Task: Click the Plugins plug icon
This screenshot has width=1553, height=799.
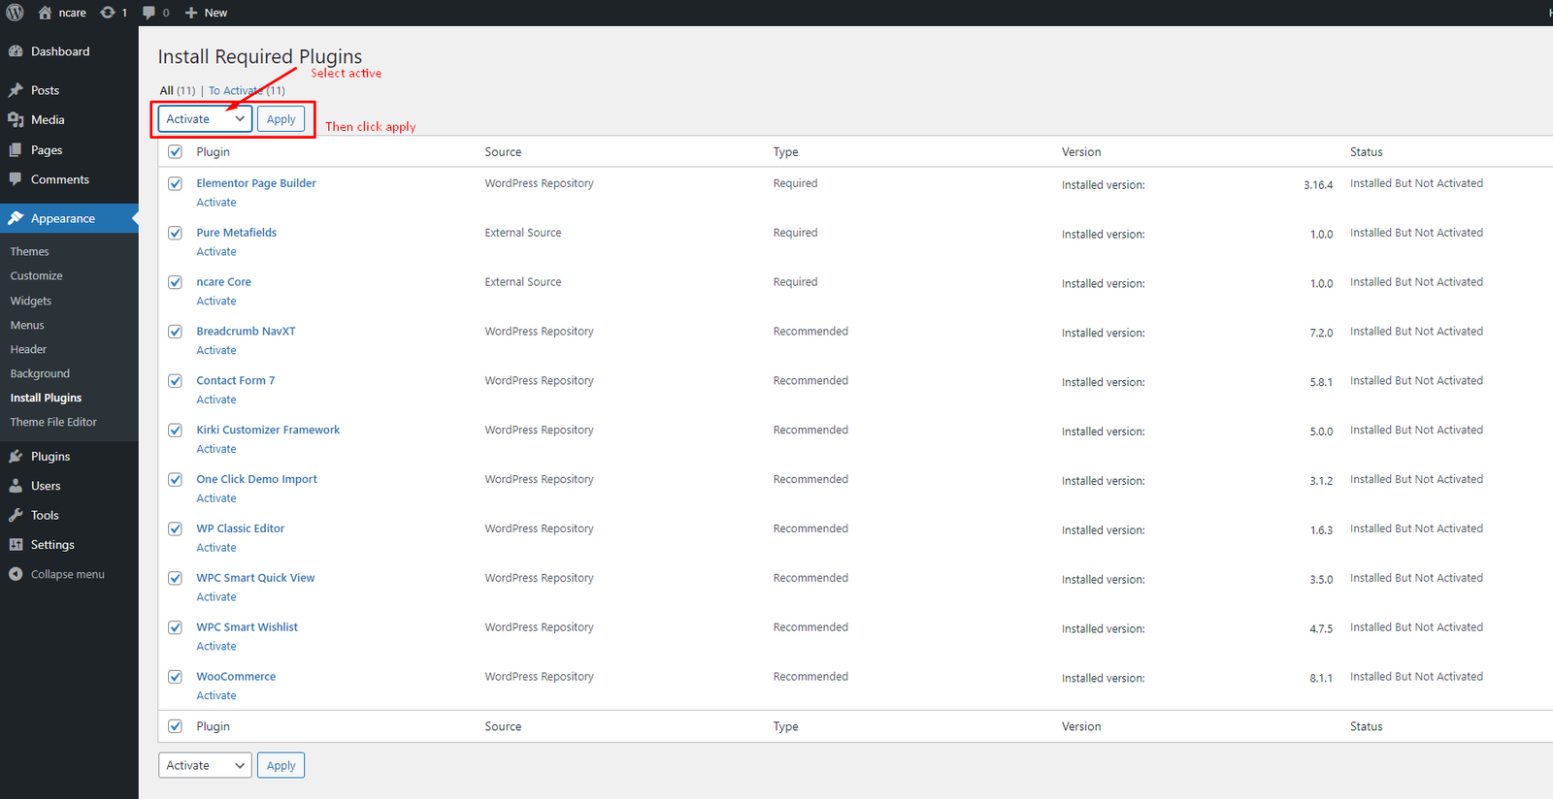Action: click(x=16, y=457)
